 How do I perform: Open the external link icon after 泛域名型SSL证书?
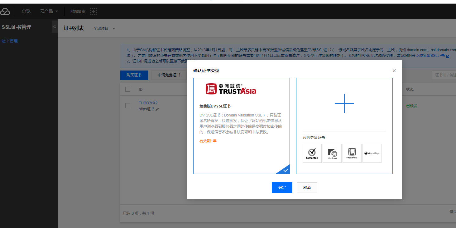[448, 56]
